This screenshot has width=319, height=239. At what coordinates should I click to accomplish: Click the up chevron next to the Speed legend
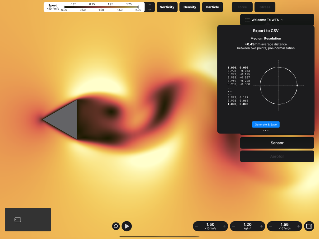click(150, 4)
